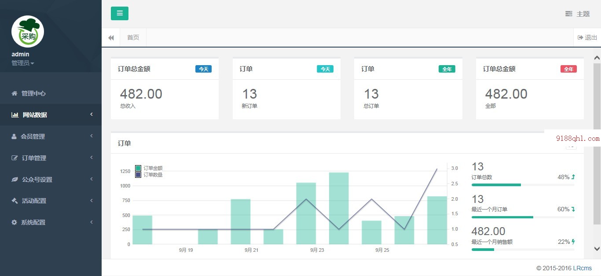Expand the 会员管理 submenu chevron
Screen dimensions: 601x276
[92, 136]
